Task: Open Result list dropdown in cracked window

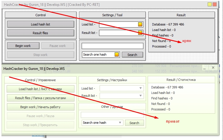Action: click(140, 33)
